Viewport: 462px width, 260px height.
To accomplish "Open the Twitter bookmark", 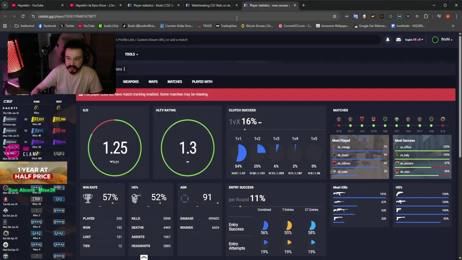I will 67,26.
